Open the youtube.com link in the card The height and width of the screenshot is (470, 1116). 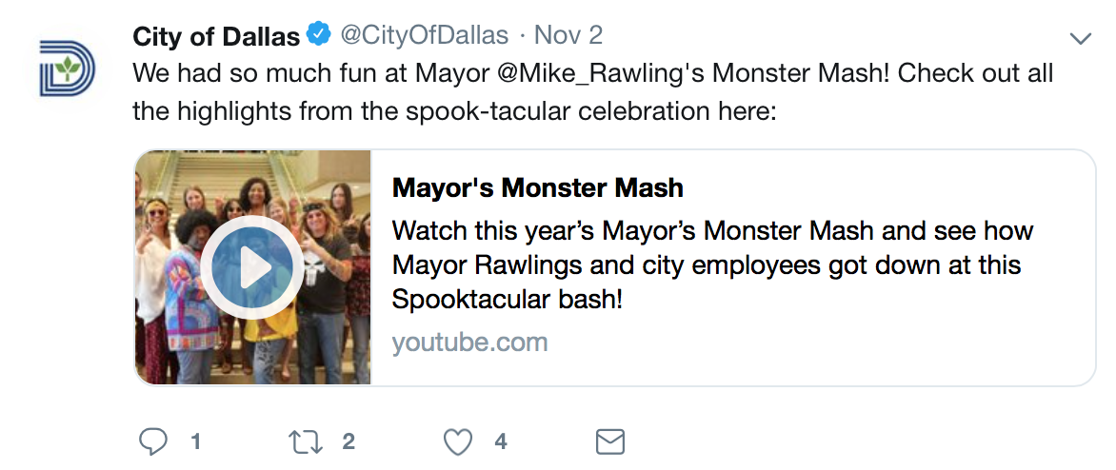point(469,342)
